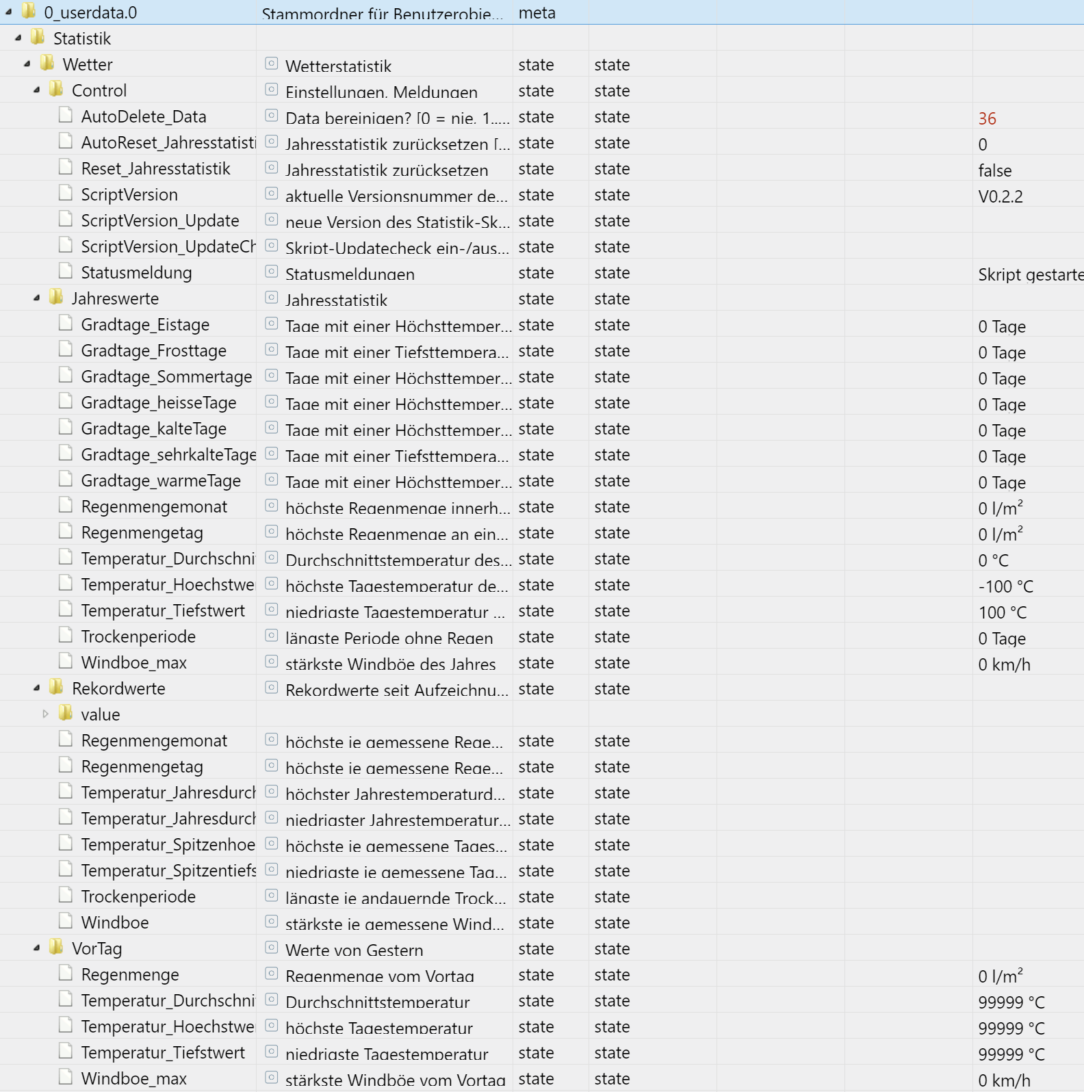Click the meta type of 0_userdata.0
1084x1092 pixels.
click(x=537, y=13)
